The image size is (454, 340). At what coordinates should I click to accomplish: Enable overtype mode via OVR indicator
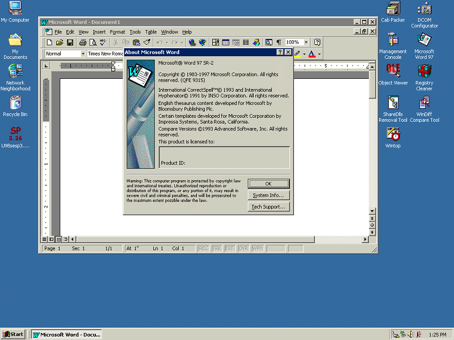243,248
